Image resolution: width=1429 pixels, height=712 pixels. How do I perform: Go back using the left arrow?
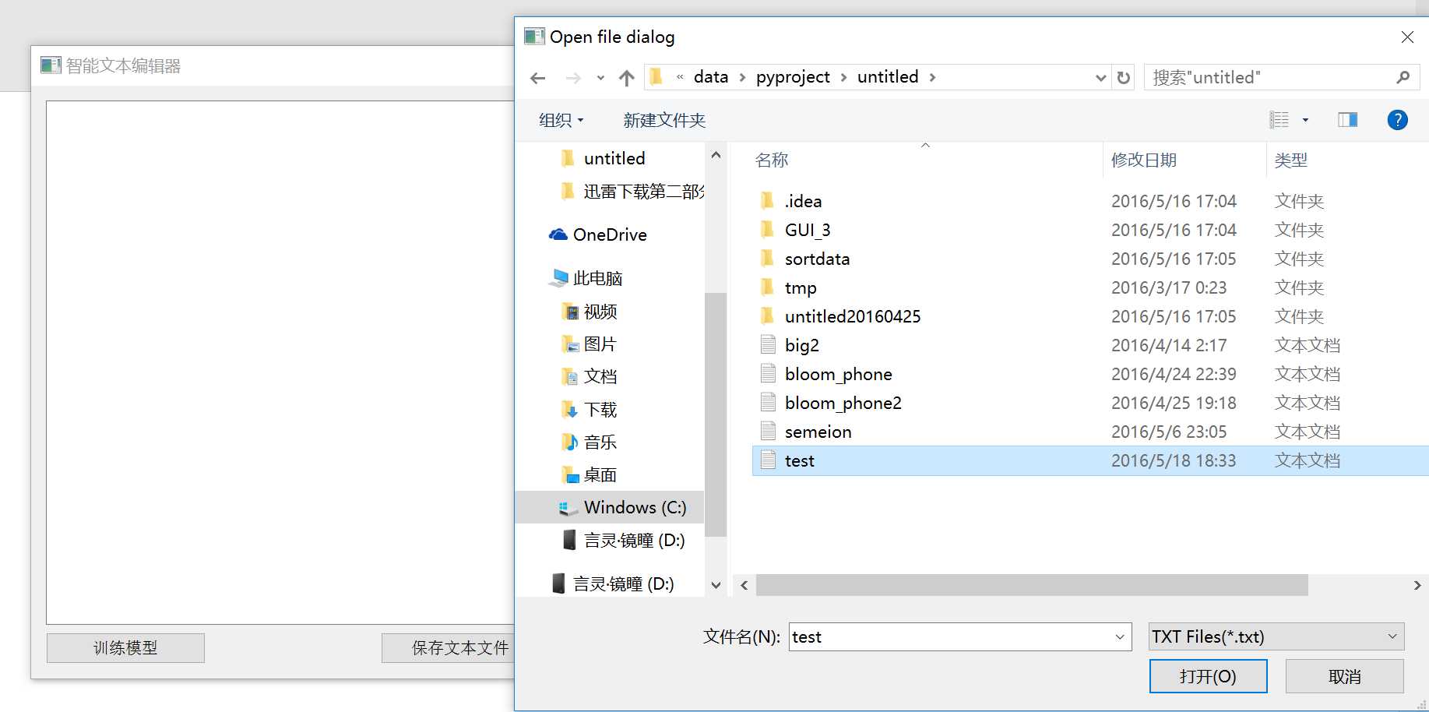pos(537,78)
